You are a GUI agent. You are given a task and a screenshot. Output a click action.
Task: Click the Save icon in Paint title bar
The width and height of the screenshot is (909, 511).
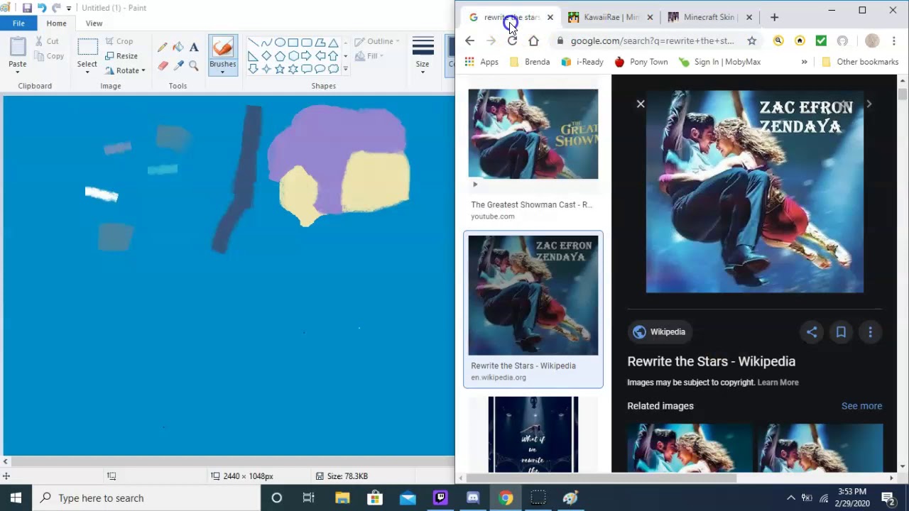coord(27,8)
